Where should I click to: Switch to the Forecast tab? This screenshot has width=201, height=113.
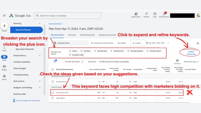[72, 35]
